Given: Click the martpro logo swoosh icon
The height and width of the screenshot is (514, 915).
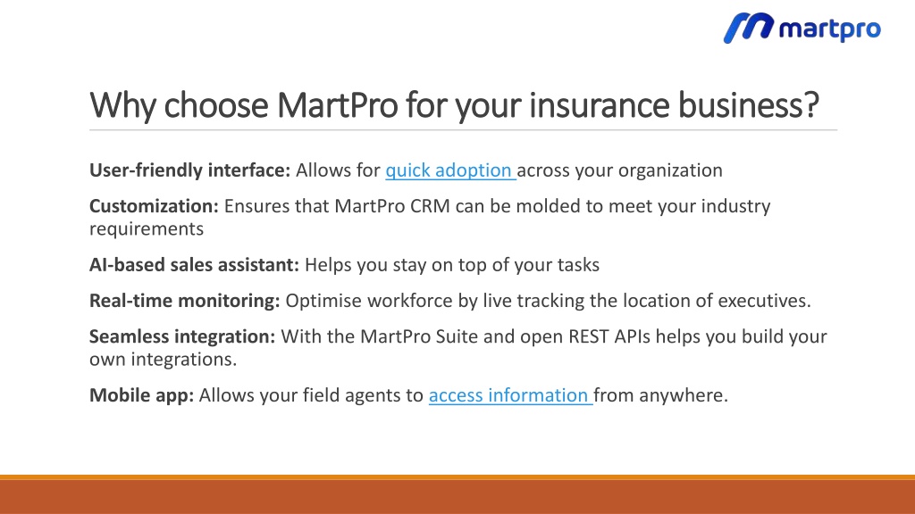Looking at the screenshot, I should [748, 28].
